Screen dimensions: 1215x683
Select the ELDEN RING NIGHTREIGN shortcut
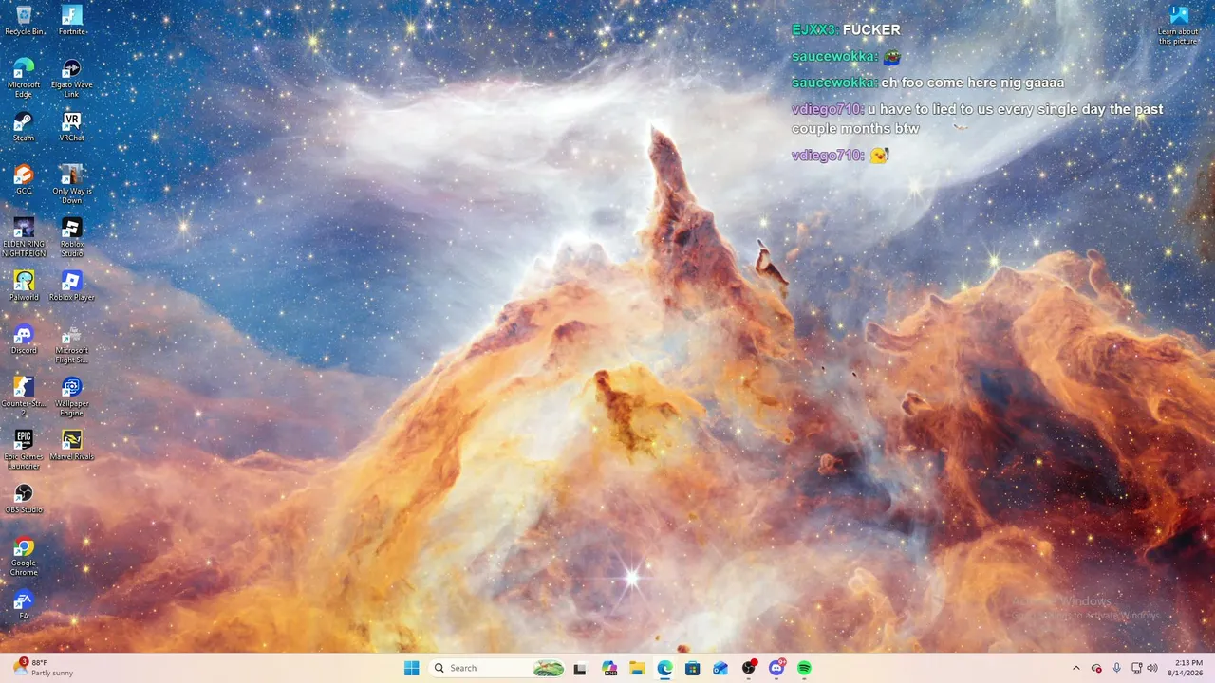(24, 237)
